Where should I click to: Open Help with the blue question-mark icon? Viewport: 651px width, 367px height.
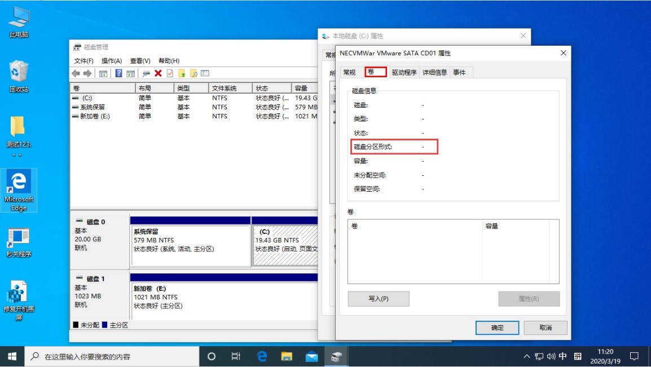(118, 73)
